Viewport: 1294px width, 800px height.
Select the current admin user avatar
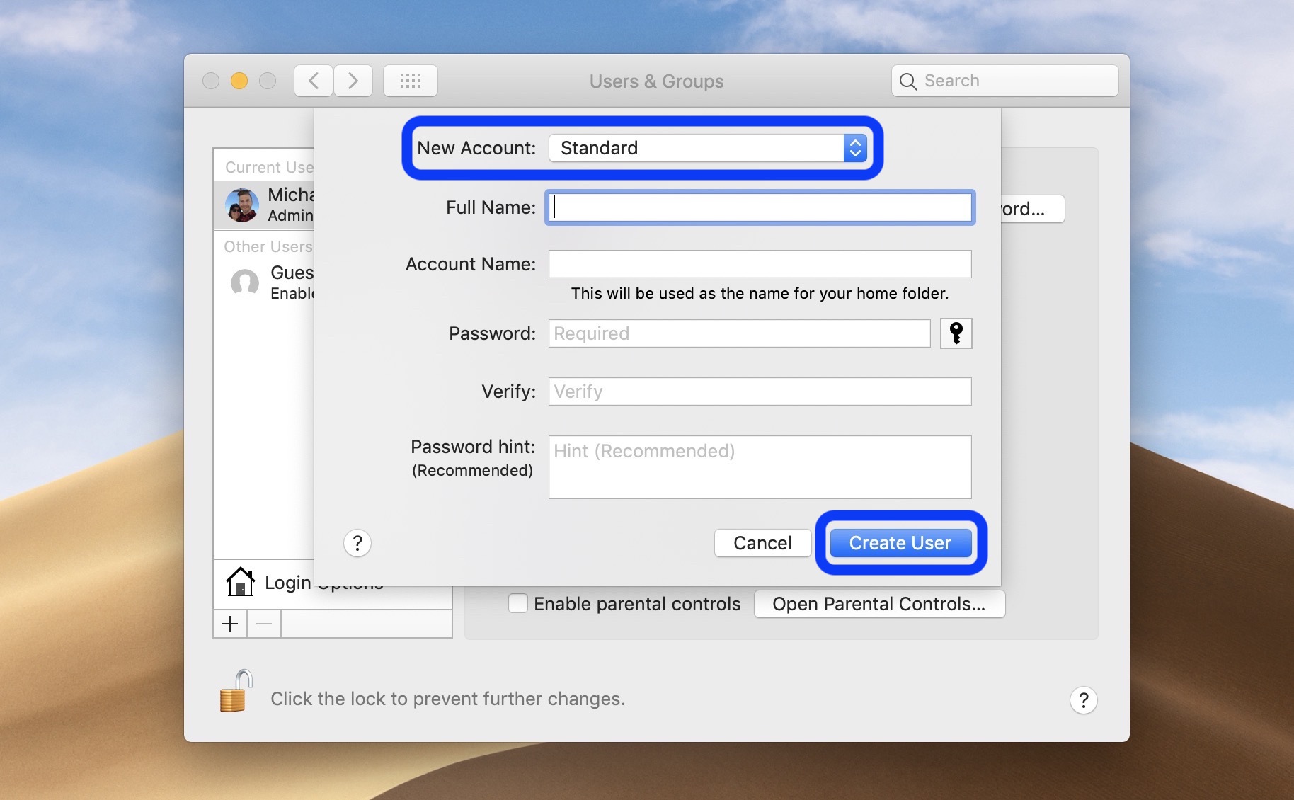coord(242,205)
